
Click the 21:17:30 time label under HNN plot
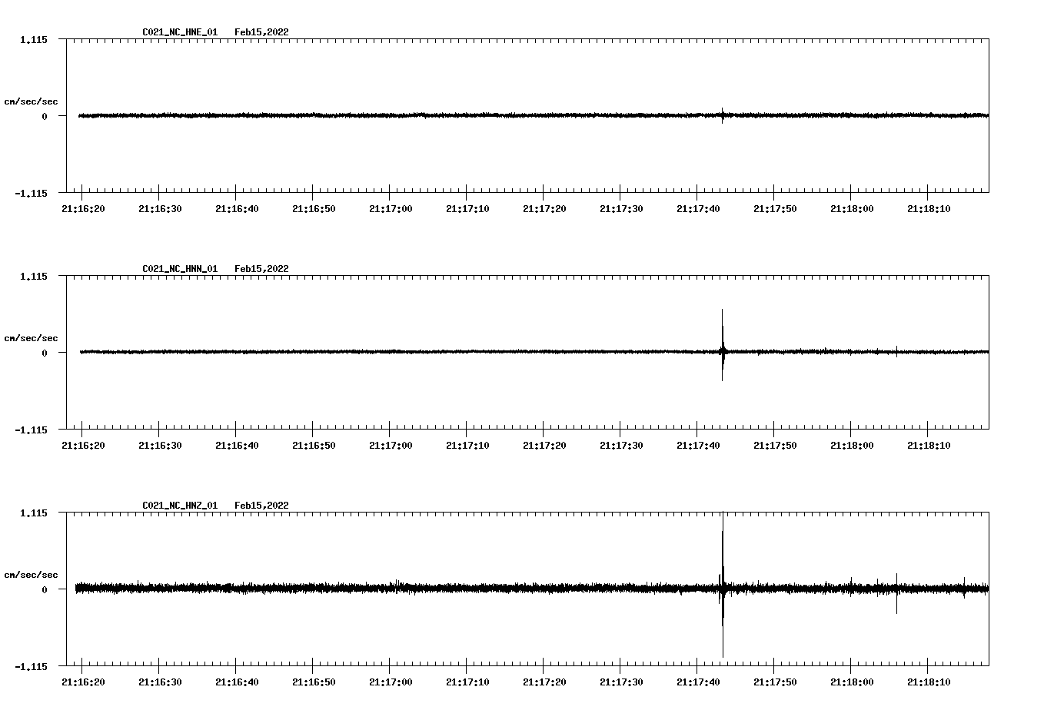coord(621,446)
